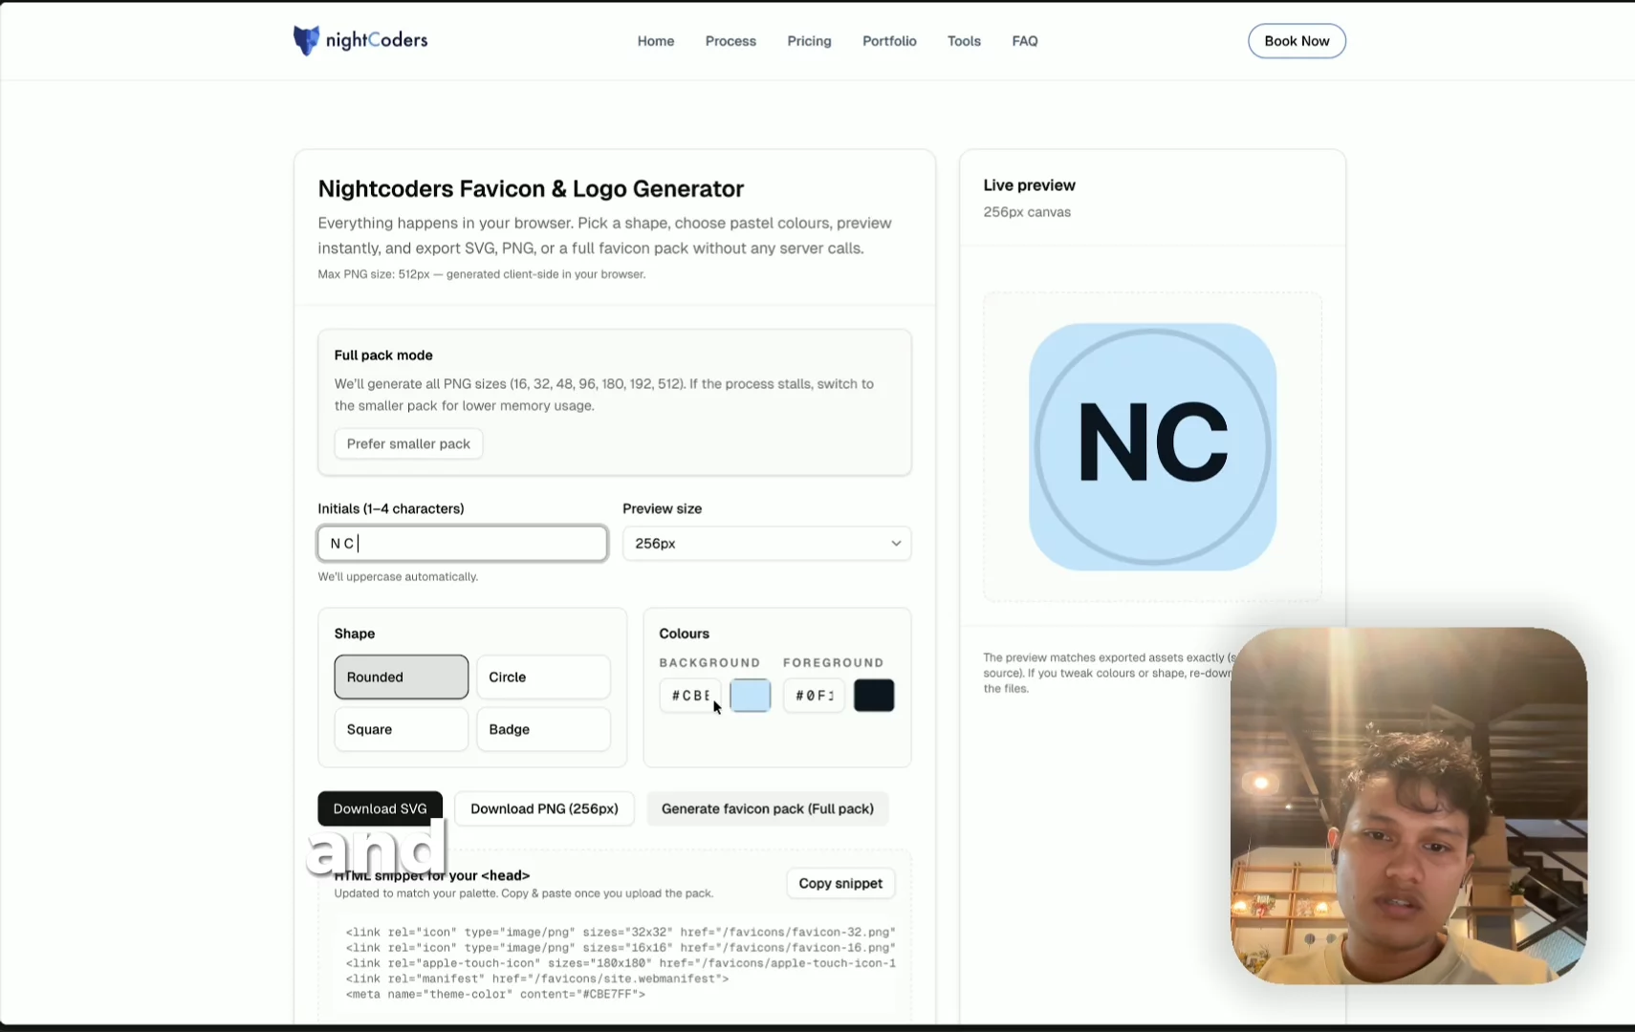
Task: Click the Tools navigation link
Action: click(x=964, y=40)
